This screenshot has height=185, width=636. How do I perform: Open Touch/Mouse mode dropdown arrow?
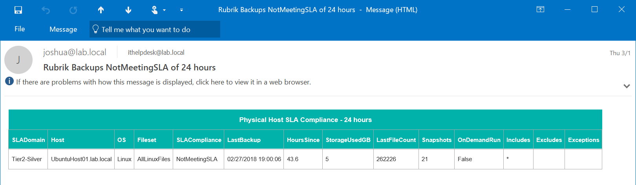(x=164, y=10)
